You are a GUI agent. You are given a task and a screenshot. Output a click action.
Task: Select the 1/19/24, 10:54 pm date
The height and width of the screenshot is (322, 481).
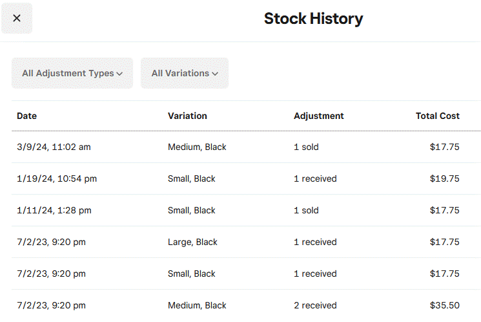tap(57, 178)
